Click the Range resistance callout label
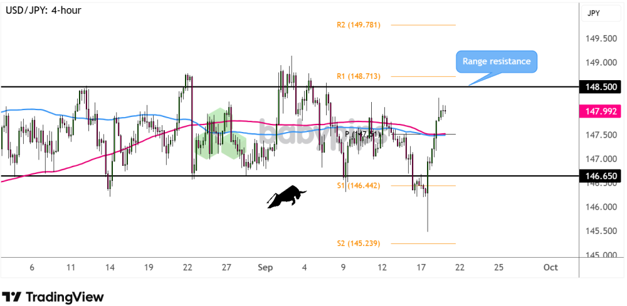Viewport: 627px width, 306px height. [496, 62]
